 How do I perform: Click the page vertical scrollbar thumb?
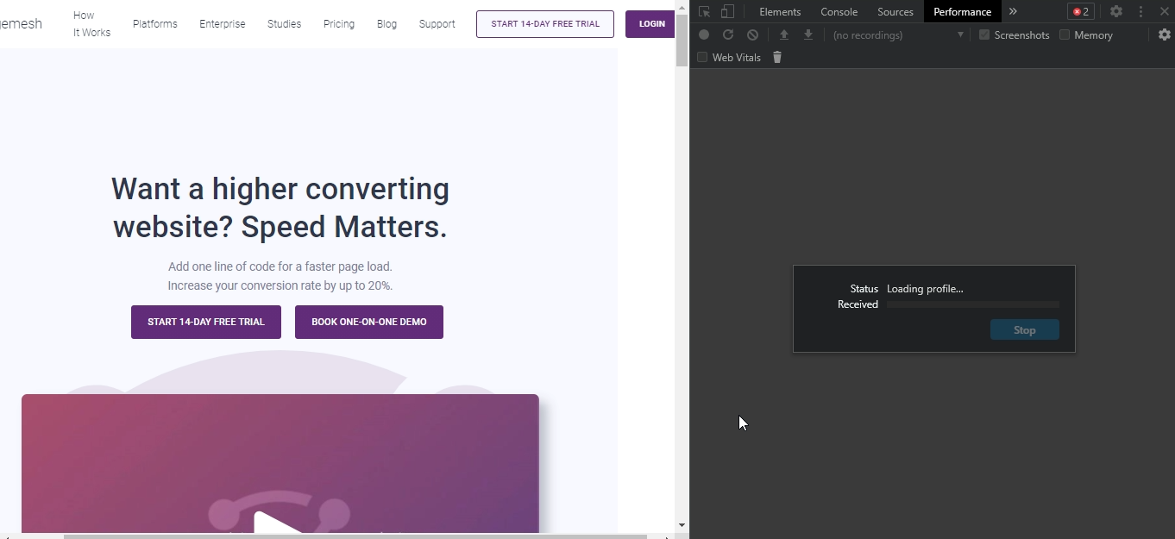tap(682, 40)
